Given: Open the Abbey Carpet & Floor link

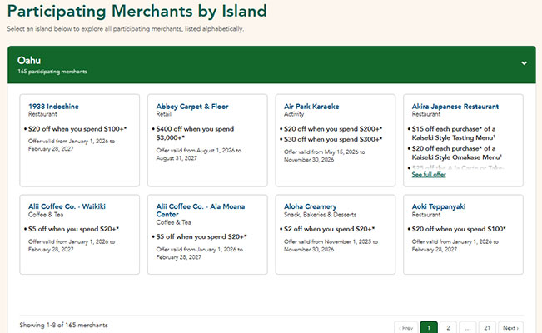Looking at the screenshot, I should click(x=192, y=107).
